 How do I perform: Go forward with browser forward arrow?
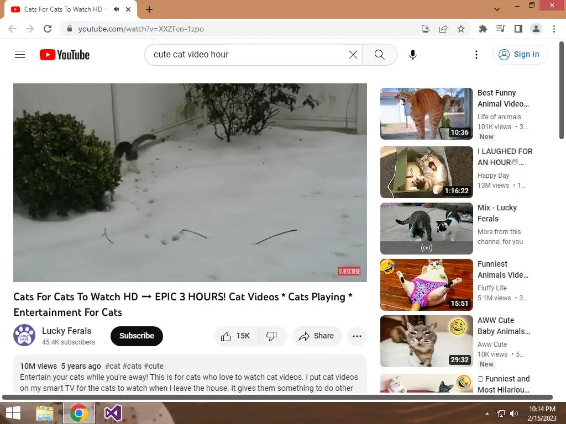click(x=30, y=29)
